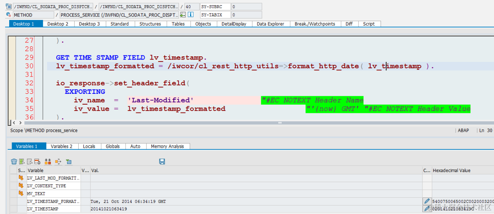Image resolution: width=494 pixels, height=214 pixels.
Task: Click the right arrow next to editor scroll-left arrow
Action: click(x=20, y=123)
